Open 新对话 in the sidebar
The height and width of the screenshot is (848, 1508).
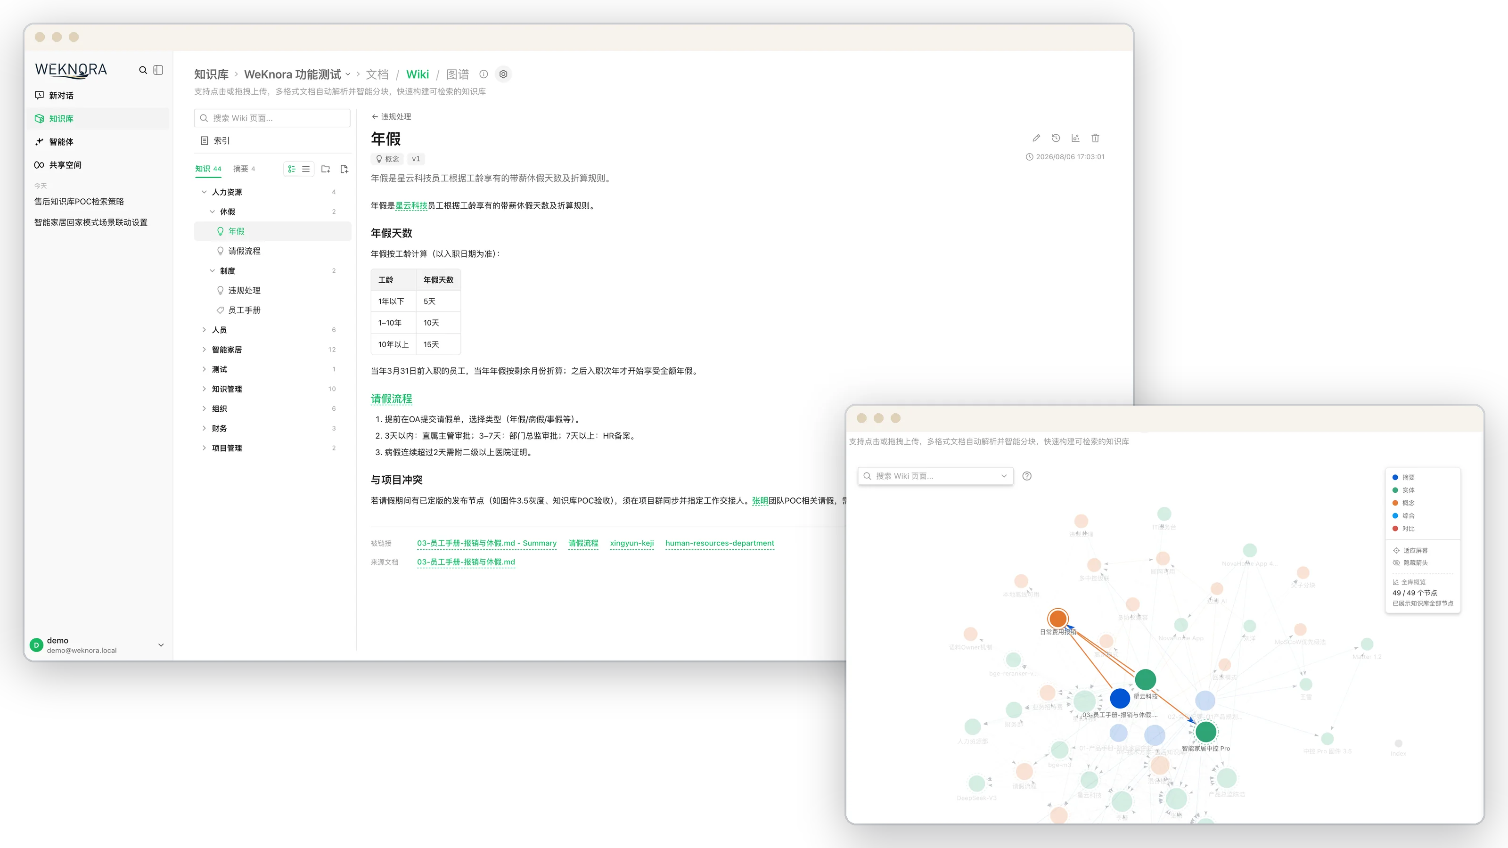pyautogui.click(x=99, y=95)
